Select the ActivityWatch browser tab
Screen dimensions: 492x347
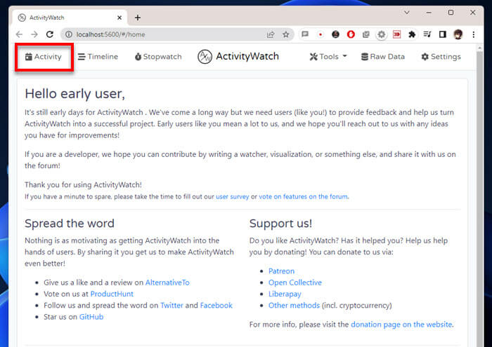pos(70,18)
